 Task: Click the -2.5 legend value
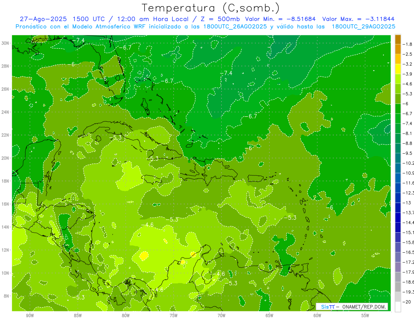407,54
